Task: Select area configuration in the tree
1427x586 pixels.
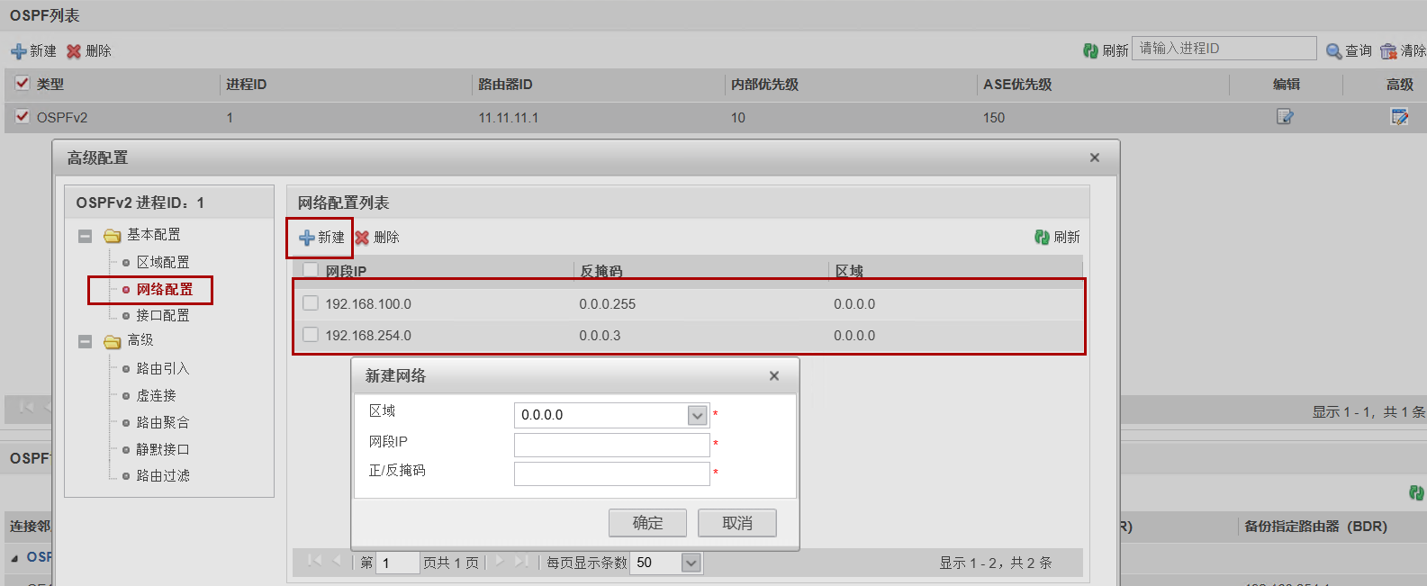Action: (x=162, y=262)
